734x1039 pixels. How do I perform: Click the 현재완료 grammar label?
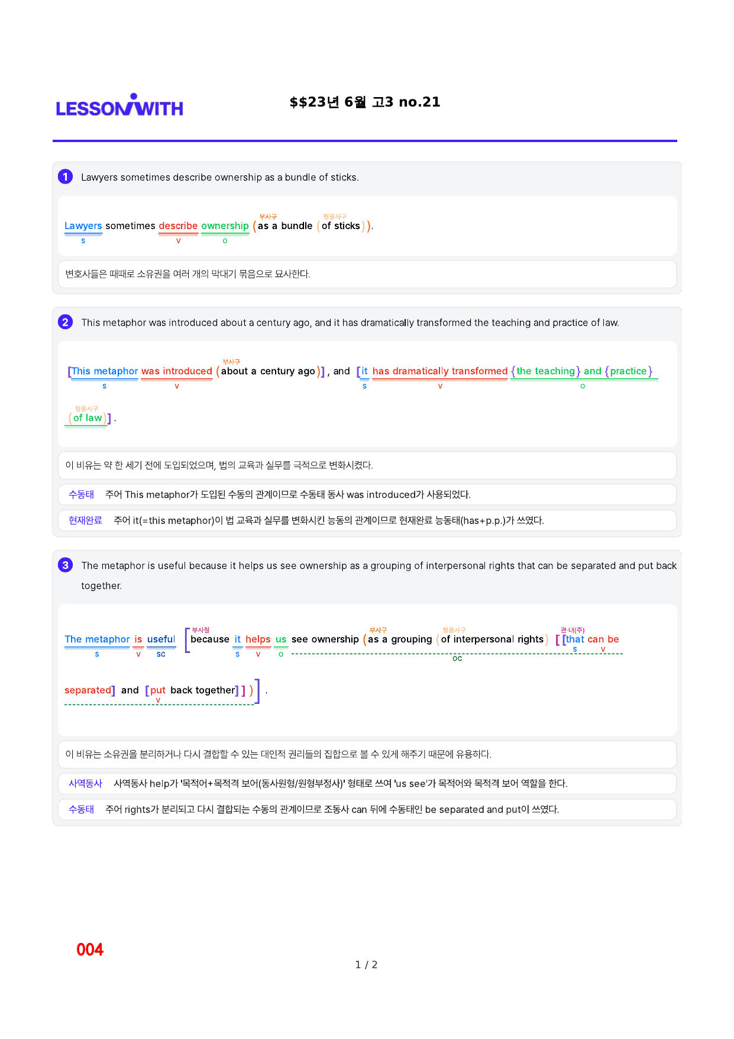(x=85, y=520)
